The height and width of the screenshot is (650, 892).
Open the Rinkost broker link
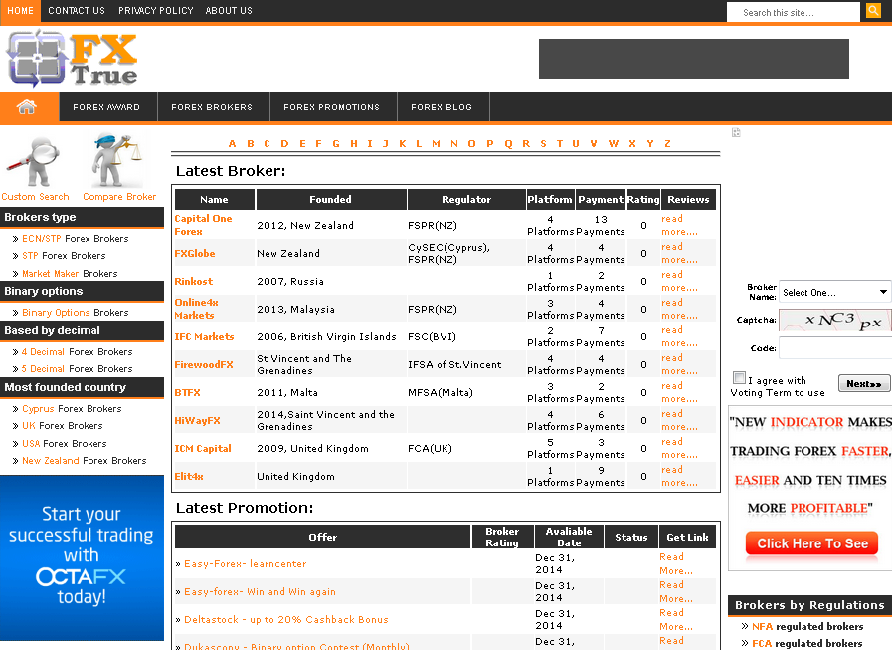coord(194,281)
